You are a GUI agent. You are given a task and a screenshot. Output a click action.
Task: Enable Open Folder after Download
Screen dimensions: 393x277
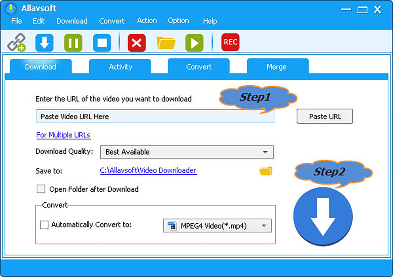click(41, 189)
